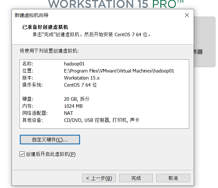This screenshot has height=188, width=218.
Task: Click the 操作系统: label
Action: pos(33,85)
